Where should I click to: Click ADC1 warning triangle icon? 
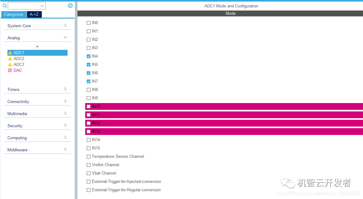10,53
